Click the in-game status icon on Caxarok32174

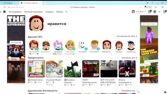(37, 49)
